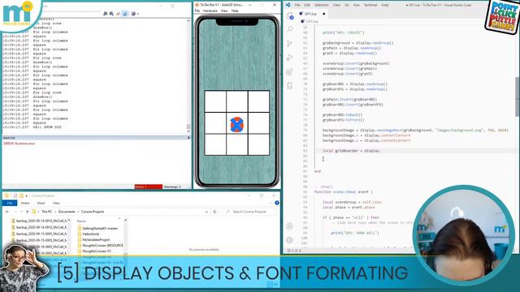
Task: Refresh the File Explorer folder view
Action: point(214,212)
